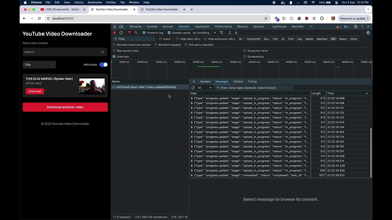This screenshot has width=392, height=220.
Task: Clear the WebSocket messages list
Action: coord(193,88)
